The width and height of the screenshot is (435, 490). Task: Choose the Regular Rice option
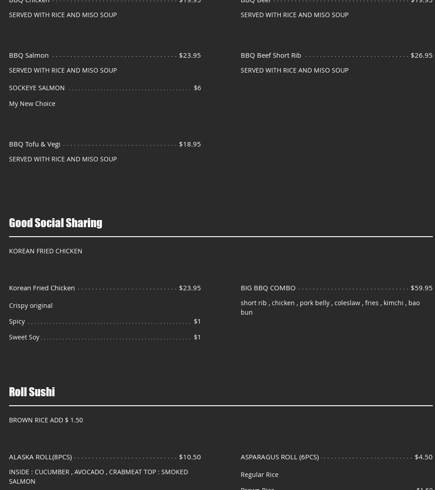259,475
